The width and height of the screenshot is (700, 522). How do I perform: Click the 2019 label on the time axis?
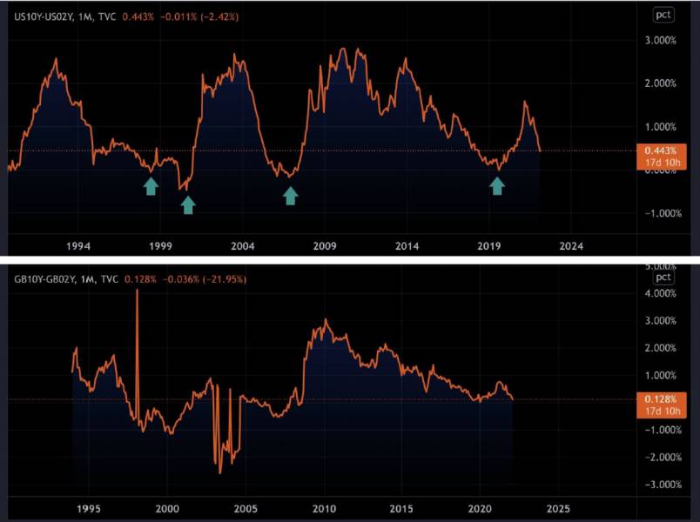click(x=488, y=246)
